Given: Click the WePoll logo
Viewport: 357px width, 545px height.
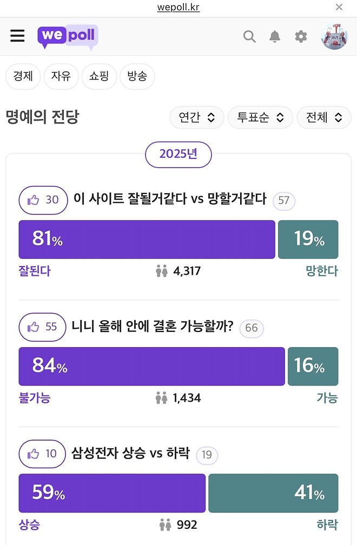Looking at the screenshot, I should (67, 36).
